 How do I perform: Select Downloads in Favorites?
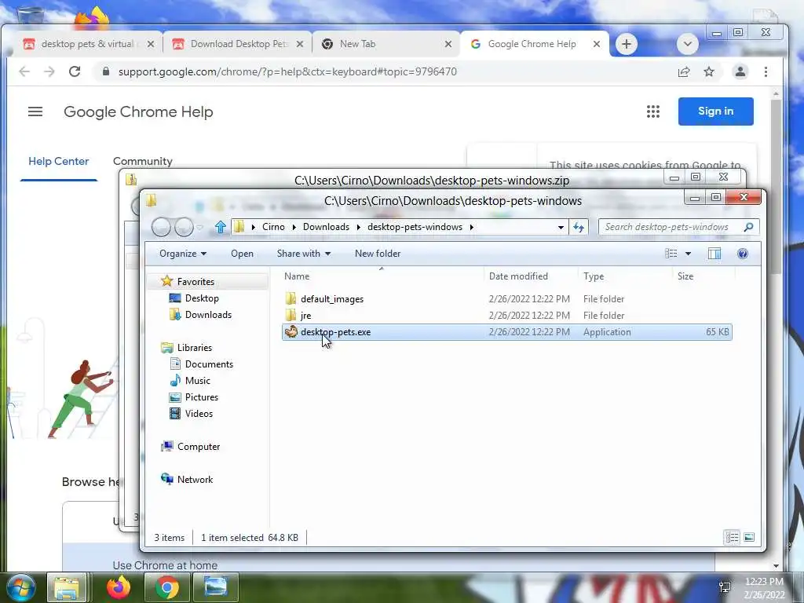207,314
